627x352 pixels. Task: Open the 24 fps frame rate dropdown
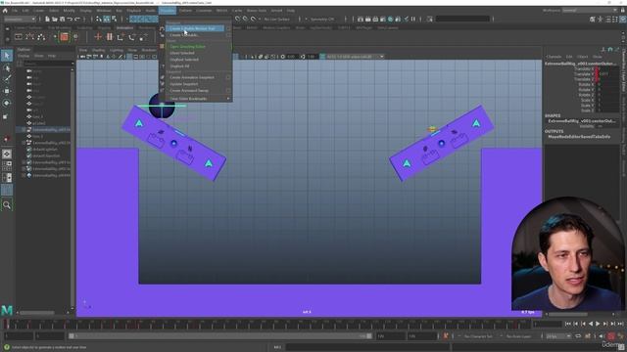(x=558, y=336)
